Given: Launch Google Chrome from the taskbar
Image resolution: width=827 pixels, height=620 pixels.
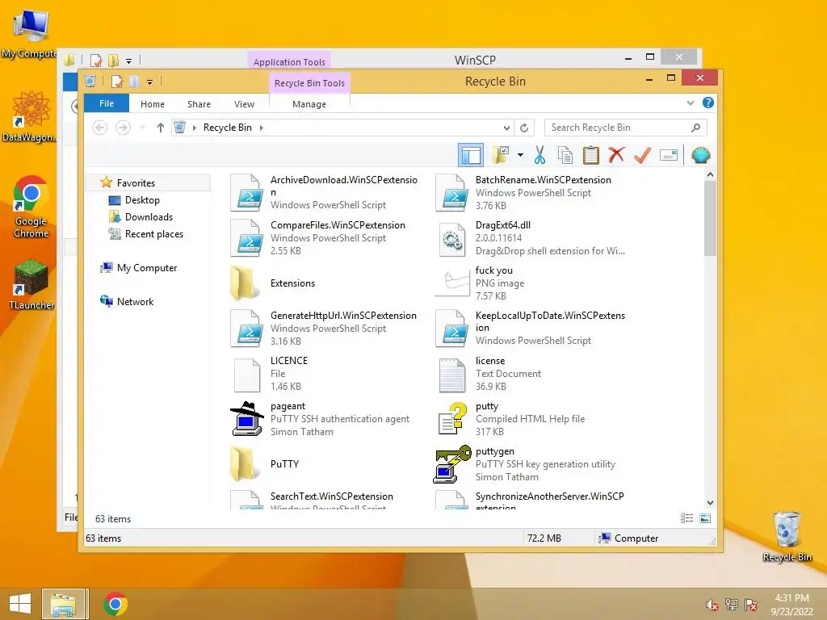Looking at the screenshot, I should pyautogui.click(x=115, y=604).
